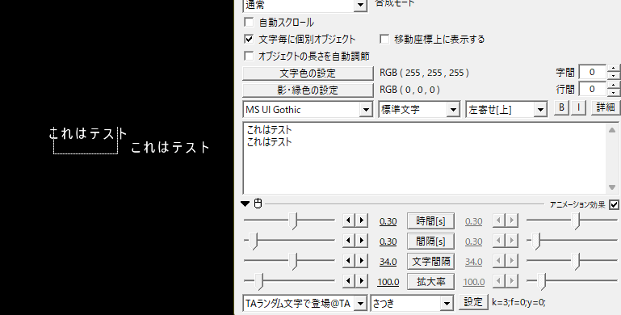Decrease 文字間隔 with the left arrow

tap(349, 261)
